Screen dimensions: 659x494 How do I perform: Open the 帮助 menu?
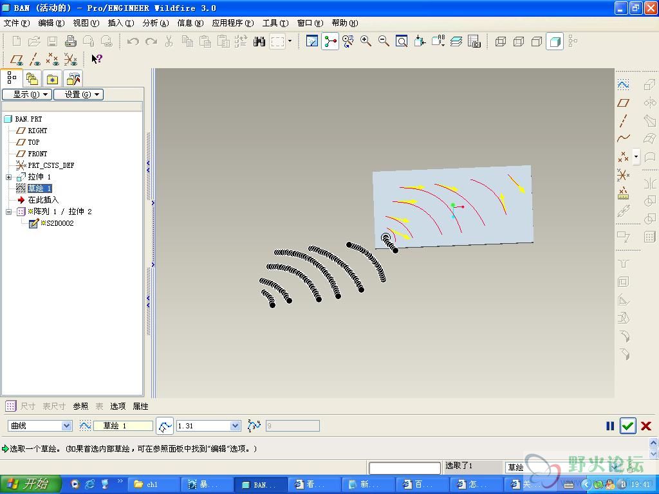tap(345, 23)
